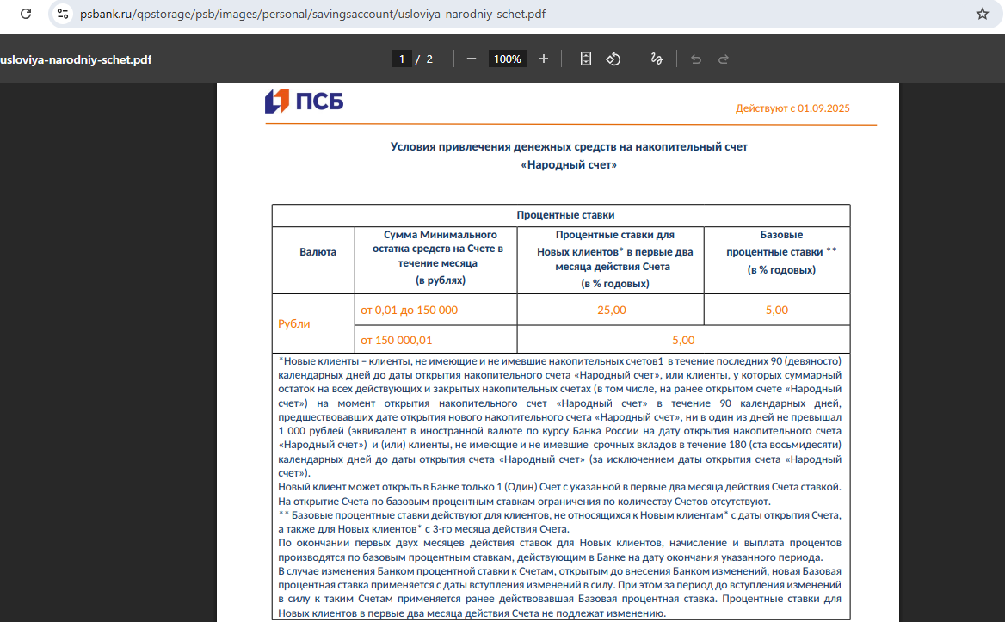Toggle the fit to page icon
The image size is (1005, 622).
coord(586,59)
